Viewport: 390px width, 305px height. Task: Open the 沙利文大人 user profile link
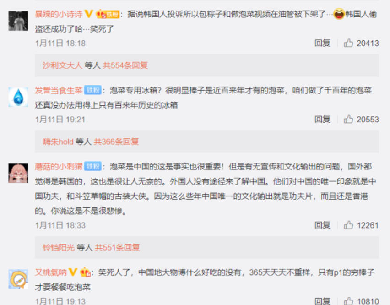[x=62, y=65]
